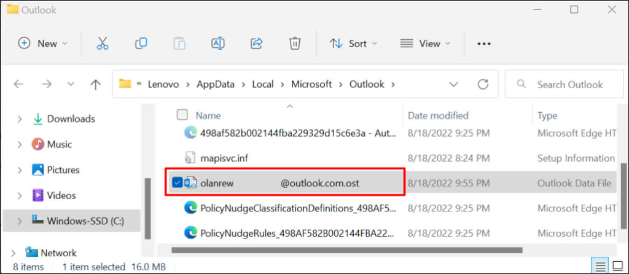Open the address bar history dropdown
This screenshot has width=629, height=274.
click(x=453, y=84)
